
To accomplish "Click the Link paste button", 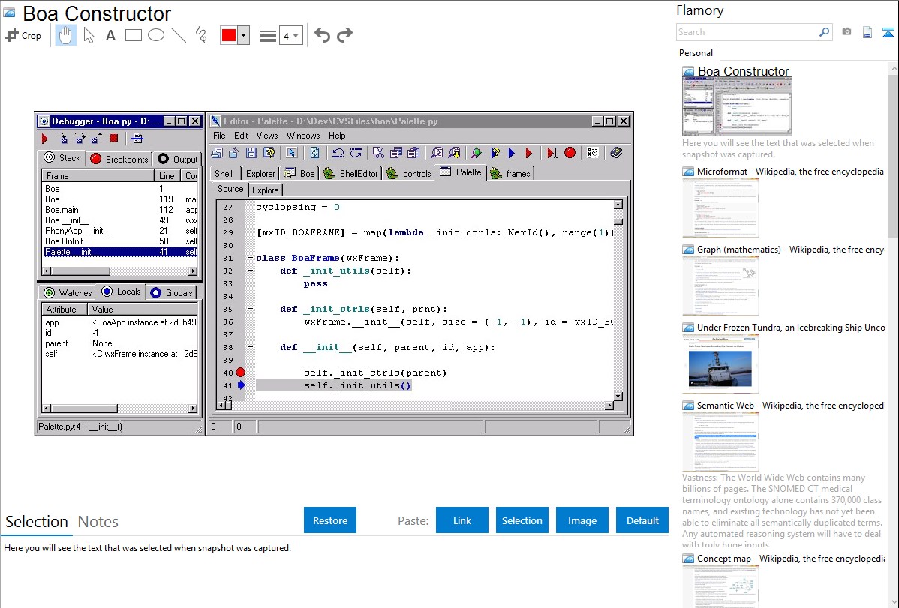I will pyautogui.click(x=462, y=520).
